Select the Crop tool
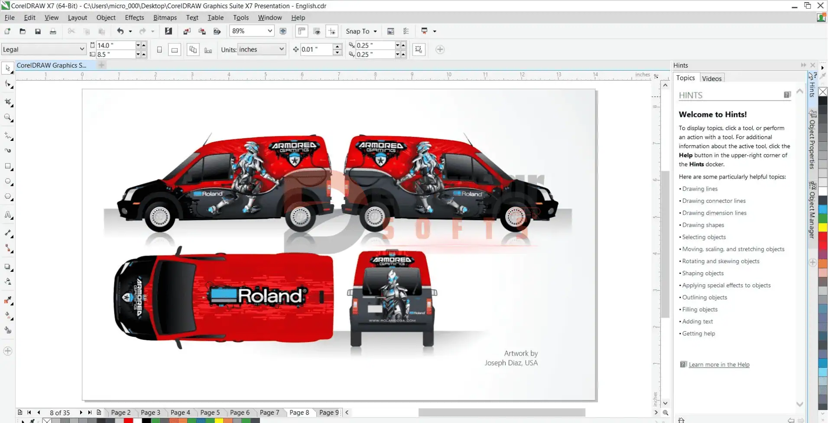 (x=8, y=102)
